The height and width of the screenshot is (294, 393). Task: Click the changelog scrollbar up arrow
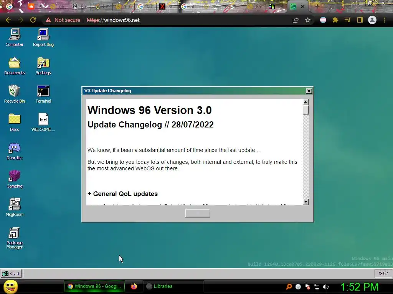coord(305,102)
